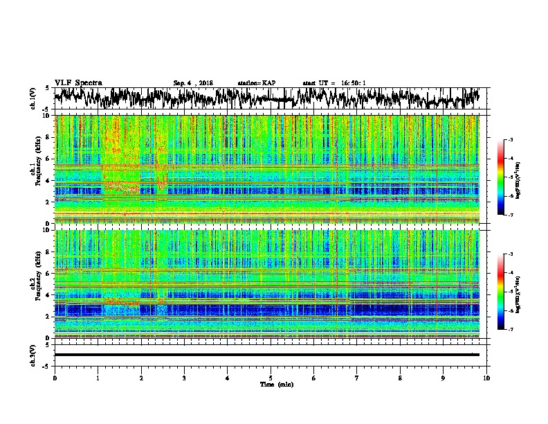Click the ch.1 voltage waveform trace
Screen dimensions: 548x424
coord(266,98)
